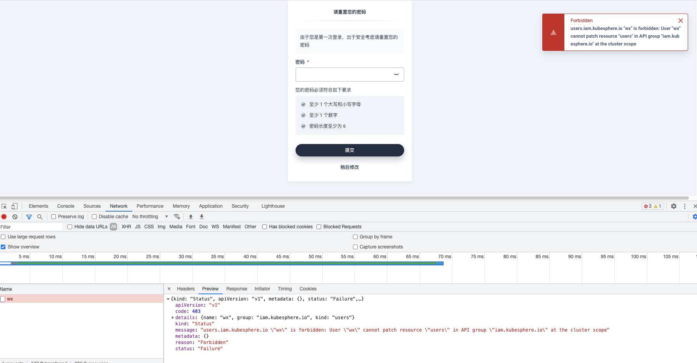The image size is (697, 363).
Task: Select the wx request row
Action: pos(81,299)
